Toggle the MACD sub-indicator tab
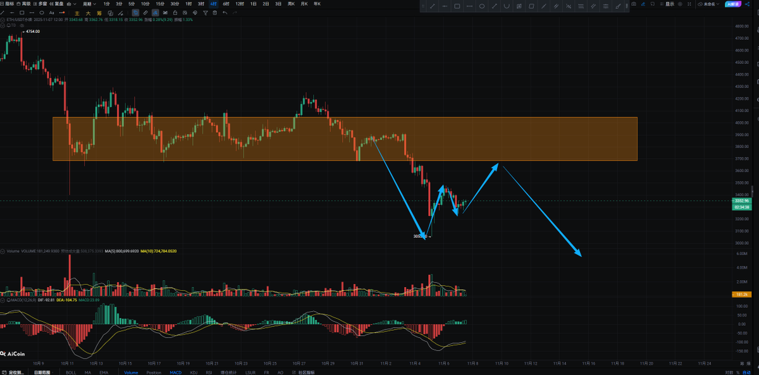This screenshot has width=759, height=375. (175, 372)
